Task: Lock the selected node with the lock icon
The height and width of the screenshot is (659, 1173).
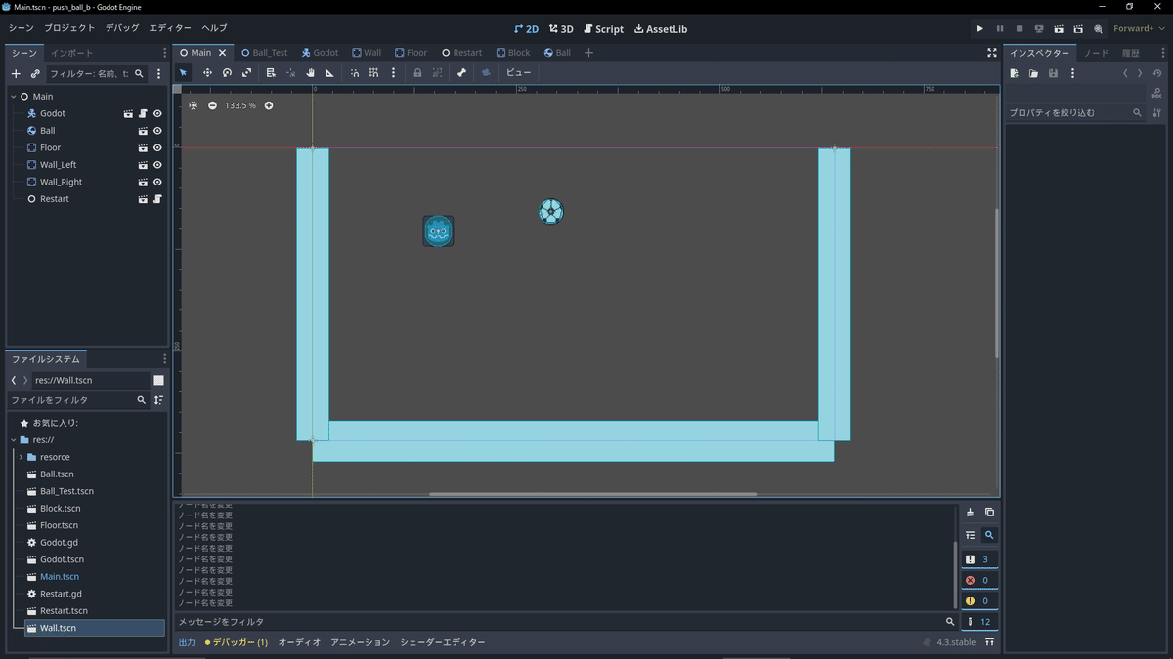Action: [x=417, y=72]
